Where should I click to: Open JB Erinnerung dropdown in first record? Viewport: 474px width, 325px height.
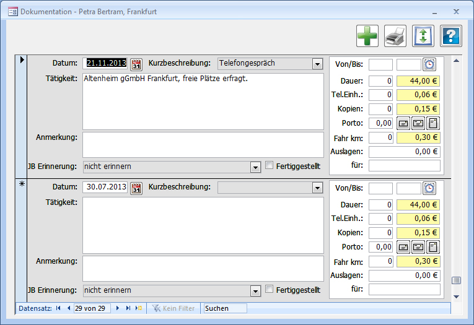255,167
